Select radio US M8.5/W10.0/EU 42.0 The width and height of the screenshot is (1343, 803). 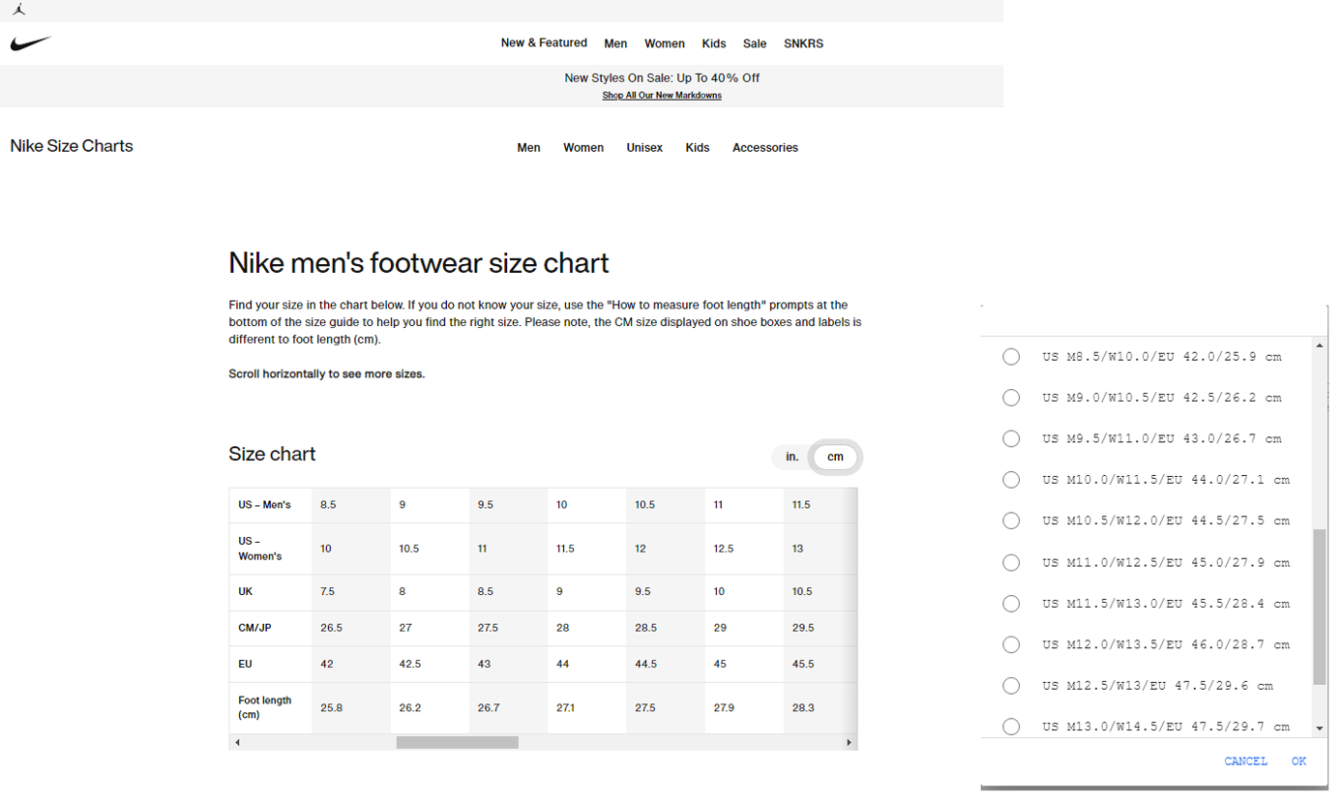[1011, 357]
